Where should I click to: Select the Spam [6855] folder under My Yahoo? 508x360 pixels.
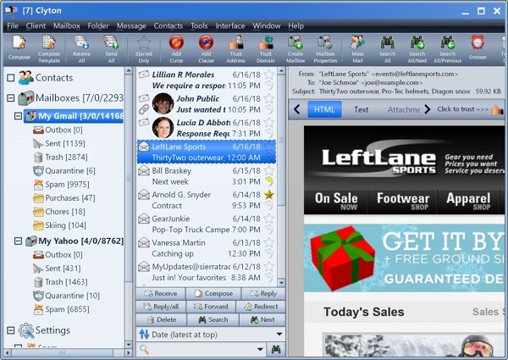62,309
